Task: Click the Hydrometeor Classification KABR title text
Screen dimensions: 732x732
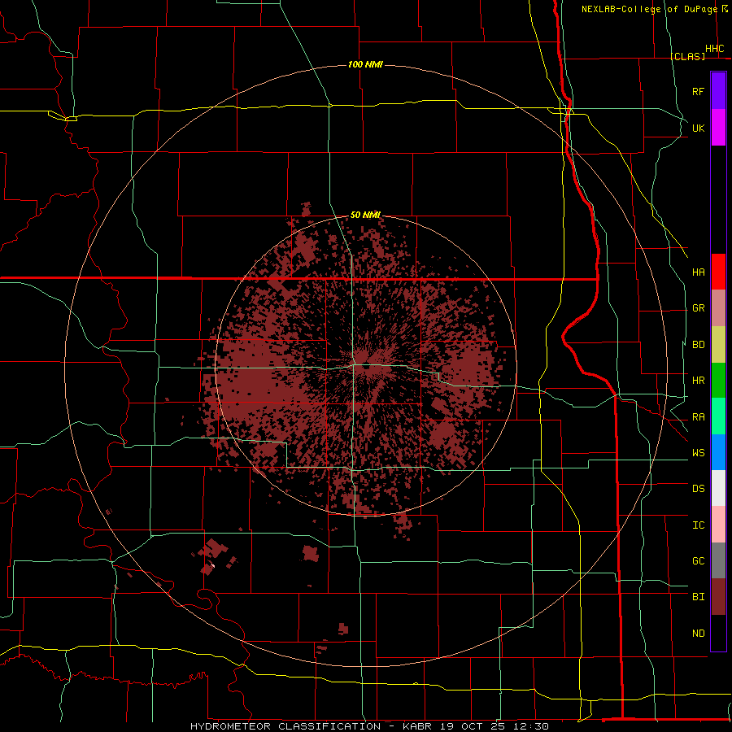Action: [x=369, y=726]
